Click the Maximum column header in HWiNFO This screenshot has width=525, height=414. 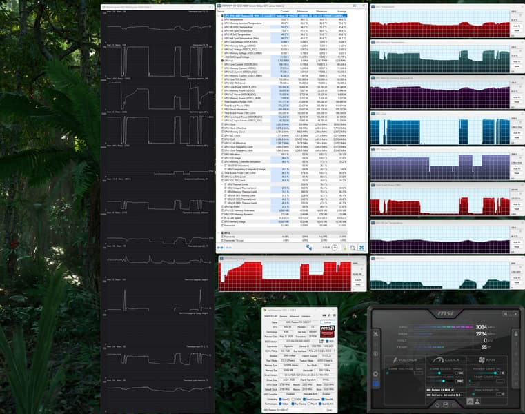coord(321,12)
